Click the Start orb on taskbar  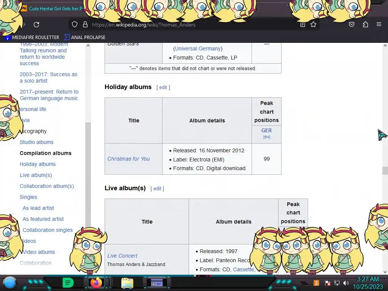point(9,283)
